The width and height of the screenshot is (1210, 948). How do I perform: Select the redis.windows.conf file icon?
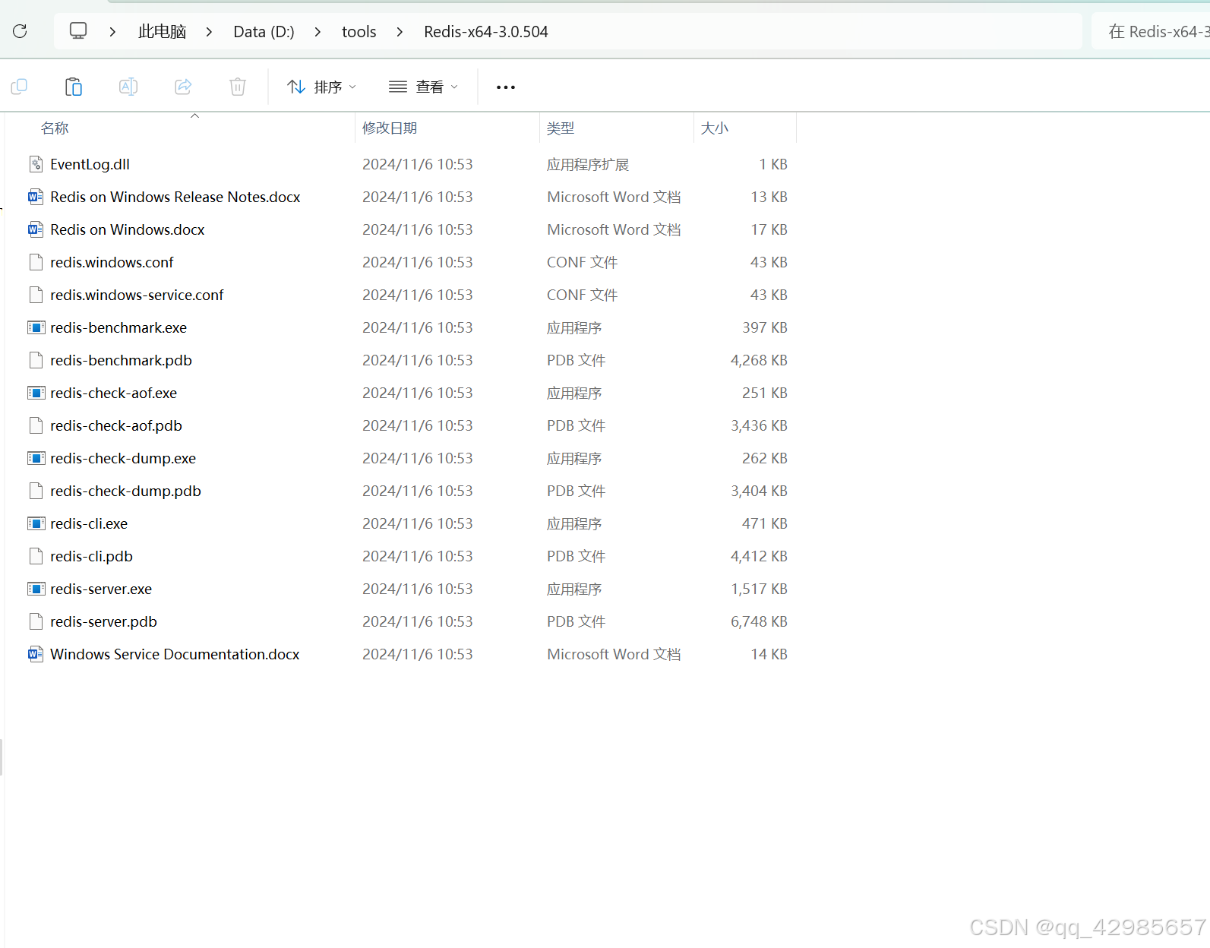point(36,262)
